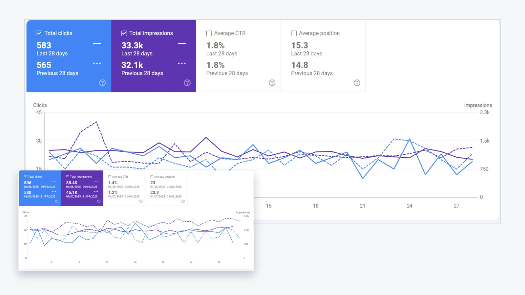Toggle Total clicks checkbox on small 506 card

pyautogui.click(x=26, y=177)
